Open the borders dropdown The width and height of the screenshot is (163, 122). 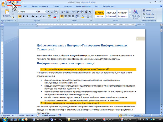point(90,16)
